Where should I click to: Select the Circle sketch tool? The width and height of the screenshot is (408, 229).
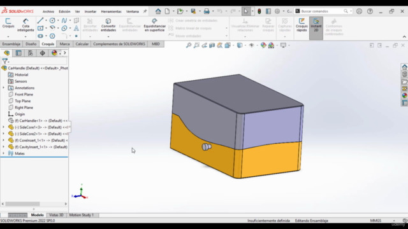click(52, 20)
